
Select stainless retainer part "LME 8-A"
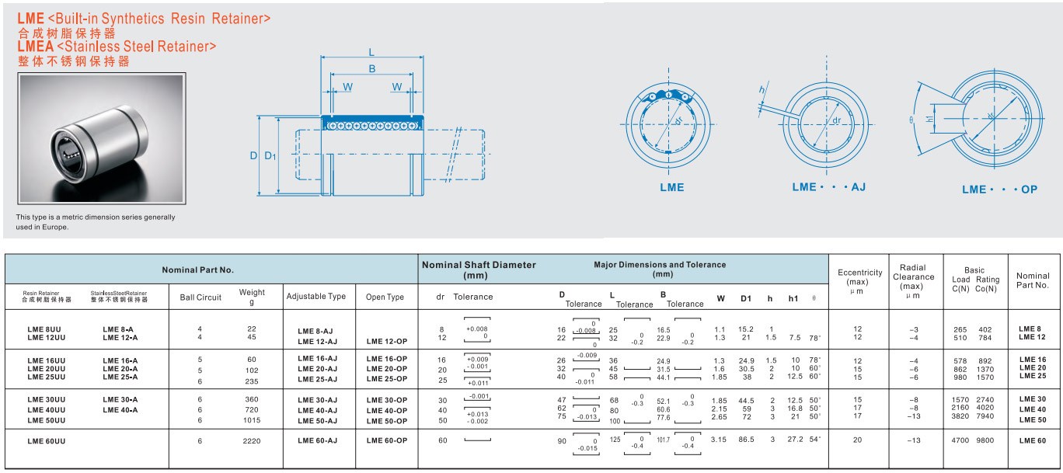pos(120,329)
